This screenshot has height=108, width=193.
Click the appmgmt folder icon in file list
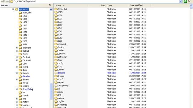coord(56,44)
